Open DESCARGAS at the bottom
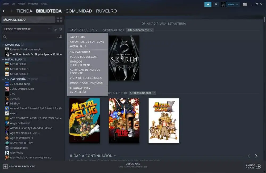The width and height of the screenshot is (266, 173). 133,164
